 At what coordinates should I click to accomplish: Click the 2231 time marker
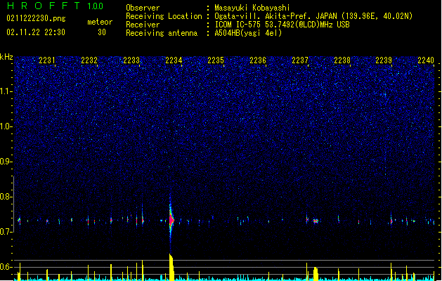pos(47,60)
